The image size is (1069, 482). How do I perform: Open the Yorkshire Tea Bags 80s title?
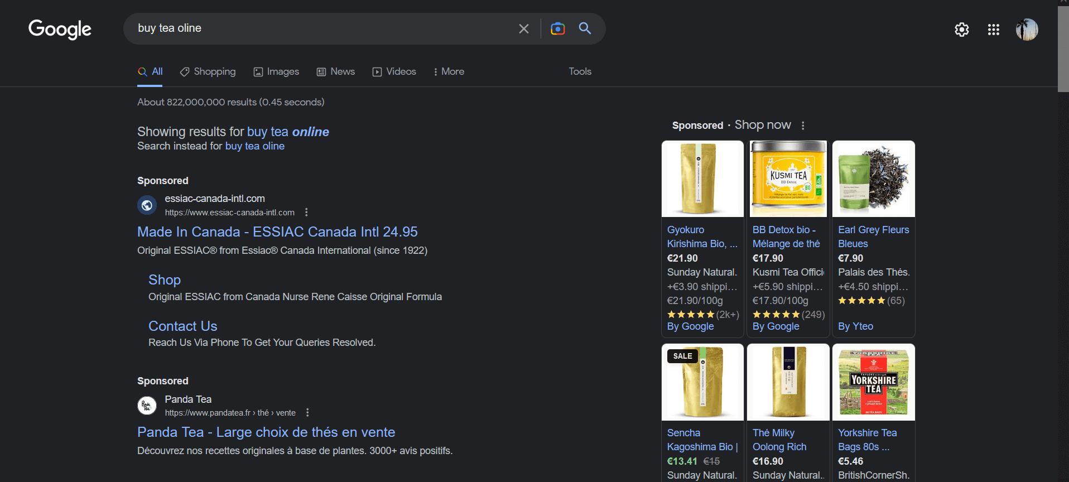coord(868,440)
